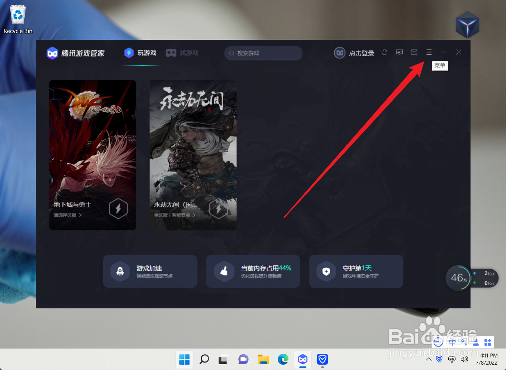Click the blue shield tray icon
Screen dimensions: 506x370
[439, 359]
